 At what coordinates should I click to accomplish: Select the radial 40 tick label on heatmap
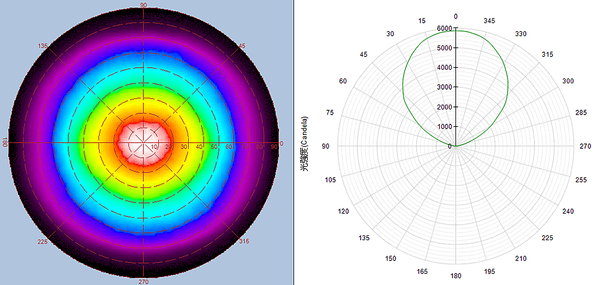200,147
